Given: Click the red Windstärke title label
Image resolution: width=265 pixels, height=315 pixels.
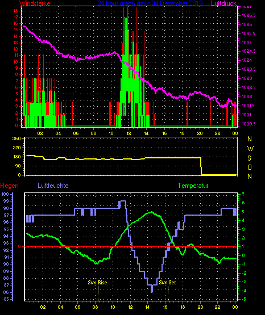Looking at the screenshot, I should (35, 3).
